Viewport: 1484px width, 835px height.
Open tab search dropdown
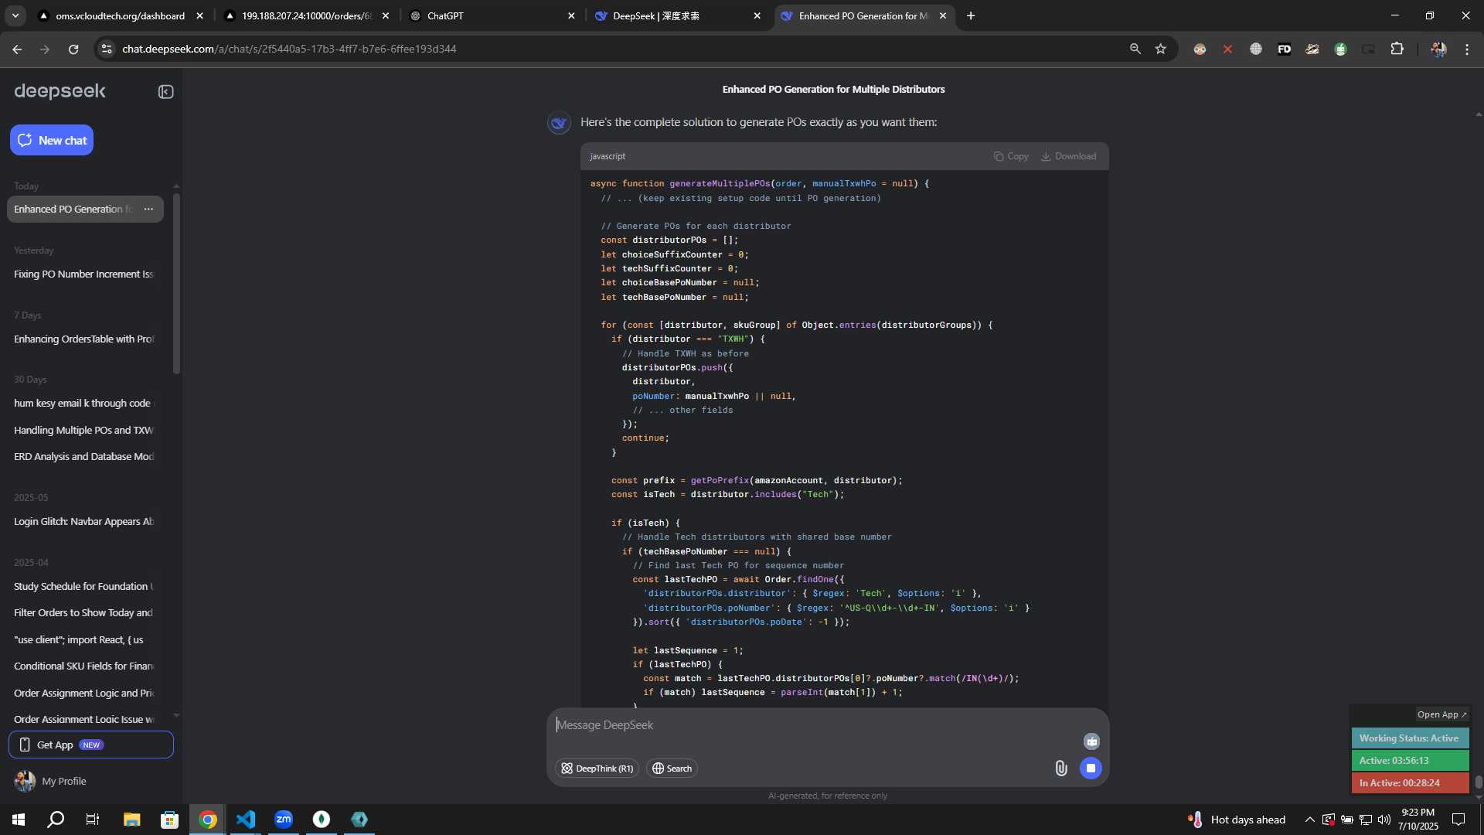pos(15,15)
